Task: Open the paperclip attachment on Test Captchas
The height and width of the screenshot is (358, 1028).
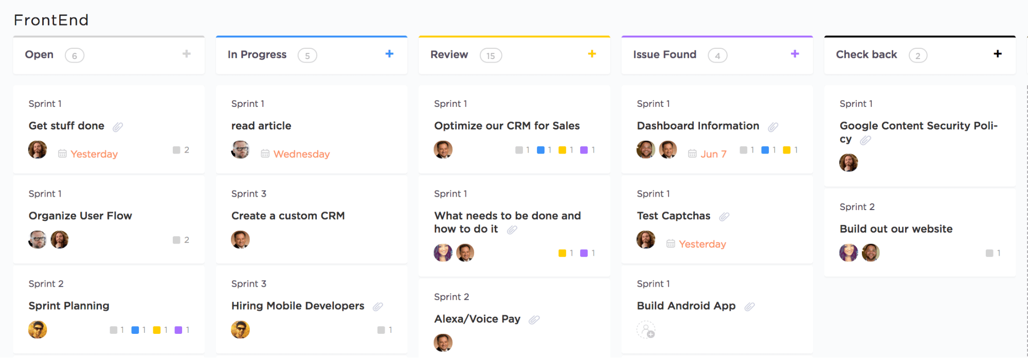Action: pos(724,217)
